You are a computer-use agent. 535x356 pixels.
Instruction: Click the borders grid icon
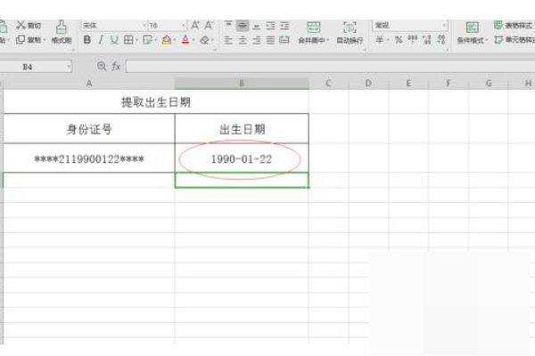[128, 40]
